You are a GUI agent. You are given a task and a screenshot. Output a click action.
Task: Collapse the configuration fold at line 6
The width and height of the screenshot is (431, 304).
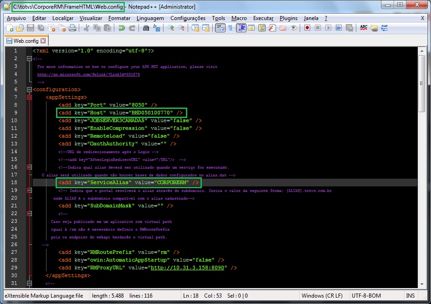point(29,89)
